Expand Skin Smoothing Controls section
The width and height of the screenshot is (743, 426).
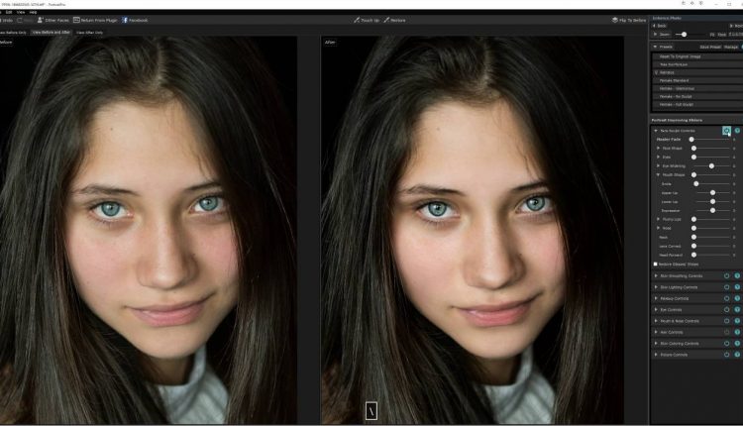[656, 275]
